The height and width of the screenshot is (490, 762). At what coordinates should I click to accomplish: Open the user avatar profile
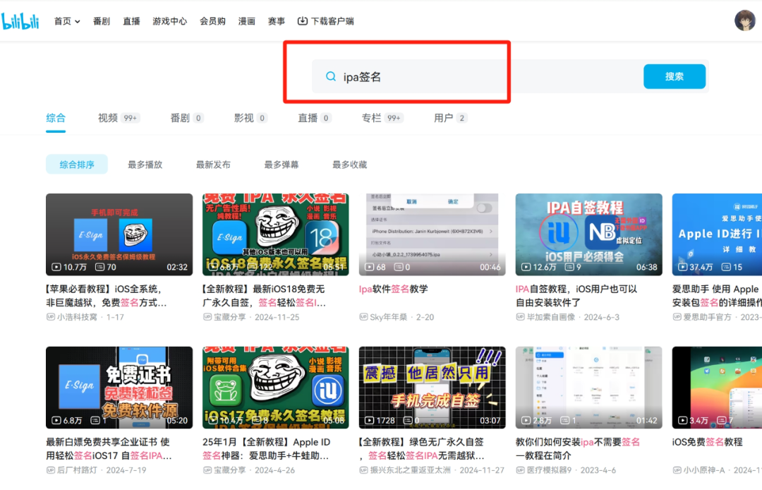[744, 20]
